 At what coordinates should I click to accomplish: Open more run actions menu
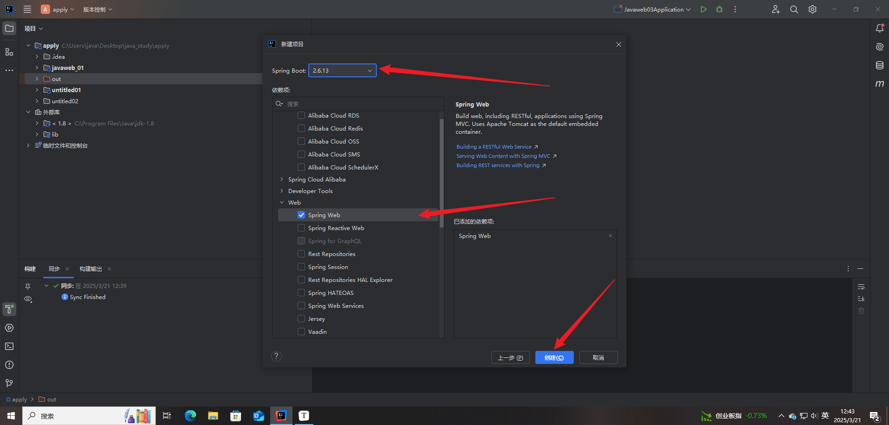click(x=735, y=9)
